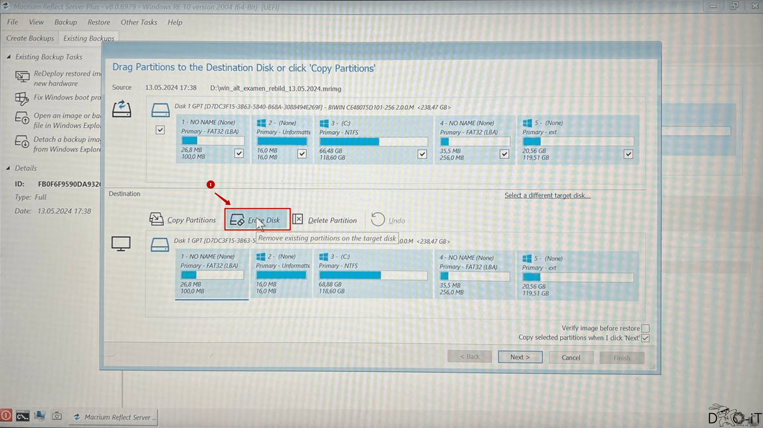Click the Erase Disk button
This screenshot has width=763, height=428.
(257, 220)
